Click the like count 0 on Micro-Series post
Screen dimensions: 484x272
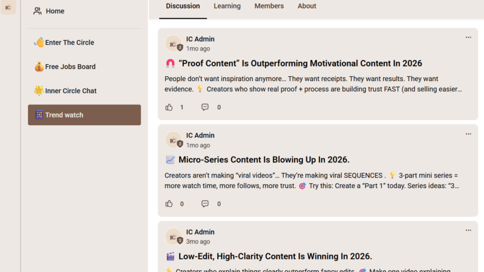coord(182,204)
